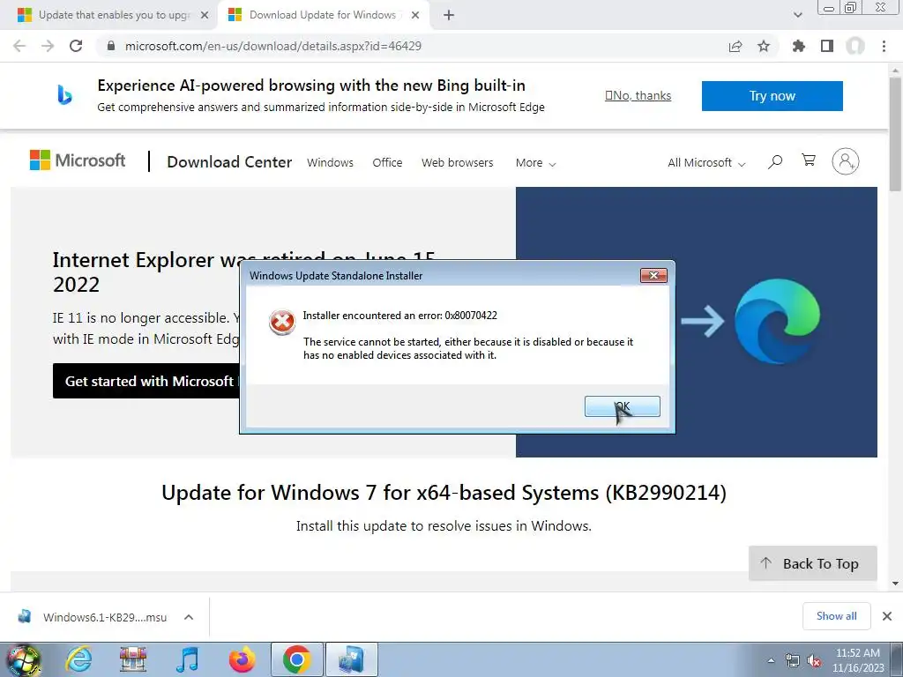The image size is (903, 677).
Task: Expand the tab search chevron
Action: tap(797, 15)
